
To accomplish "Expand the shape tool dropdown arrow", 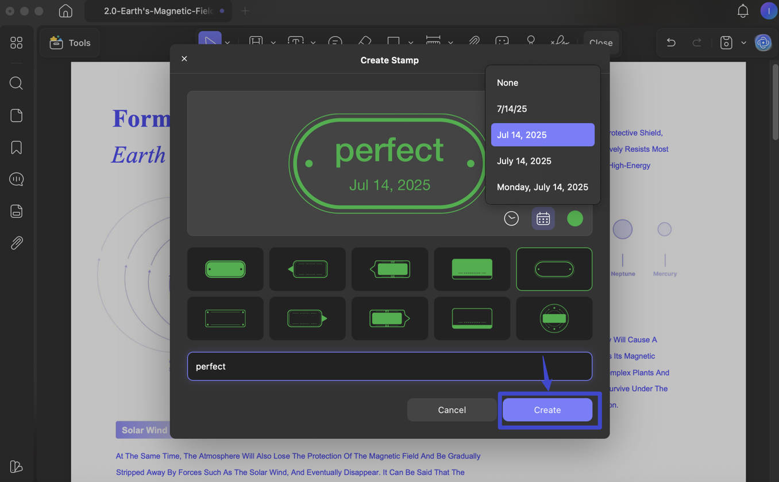I will coord(411,43).
